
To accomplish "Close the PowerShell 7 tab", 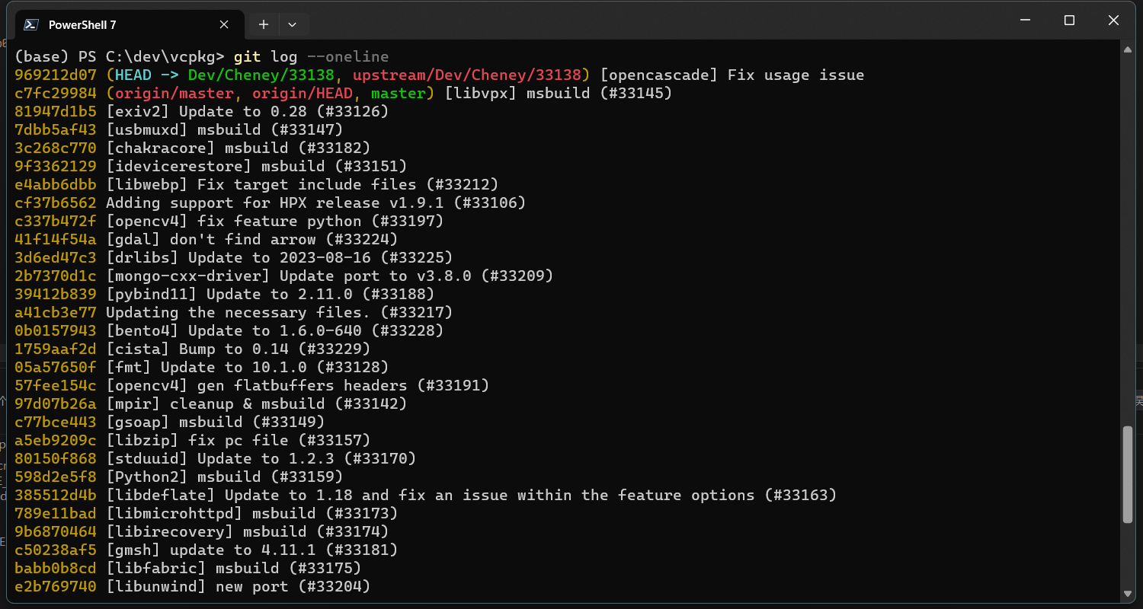I will [x=223, y=24].
